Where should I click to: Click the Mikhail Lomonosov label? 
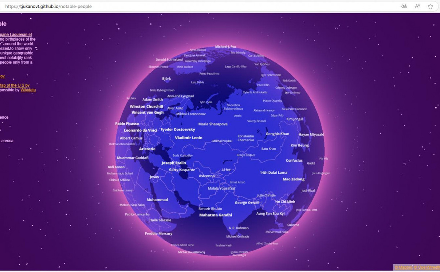191,114
